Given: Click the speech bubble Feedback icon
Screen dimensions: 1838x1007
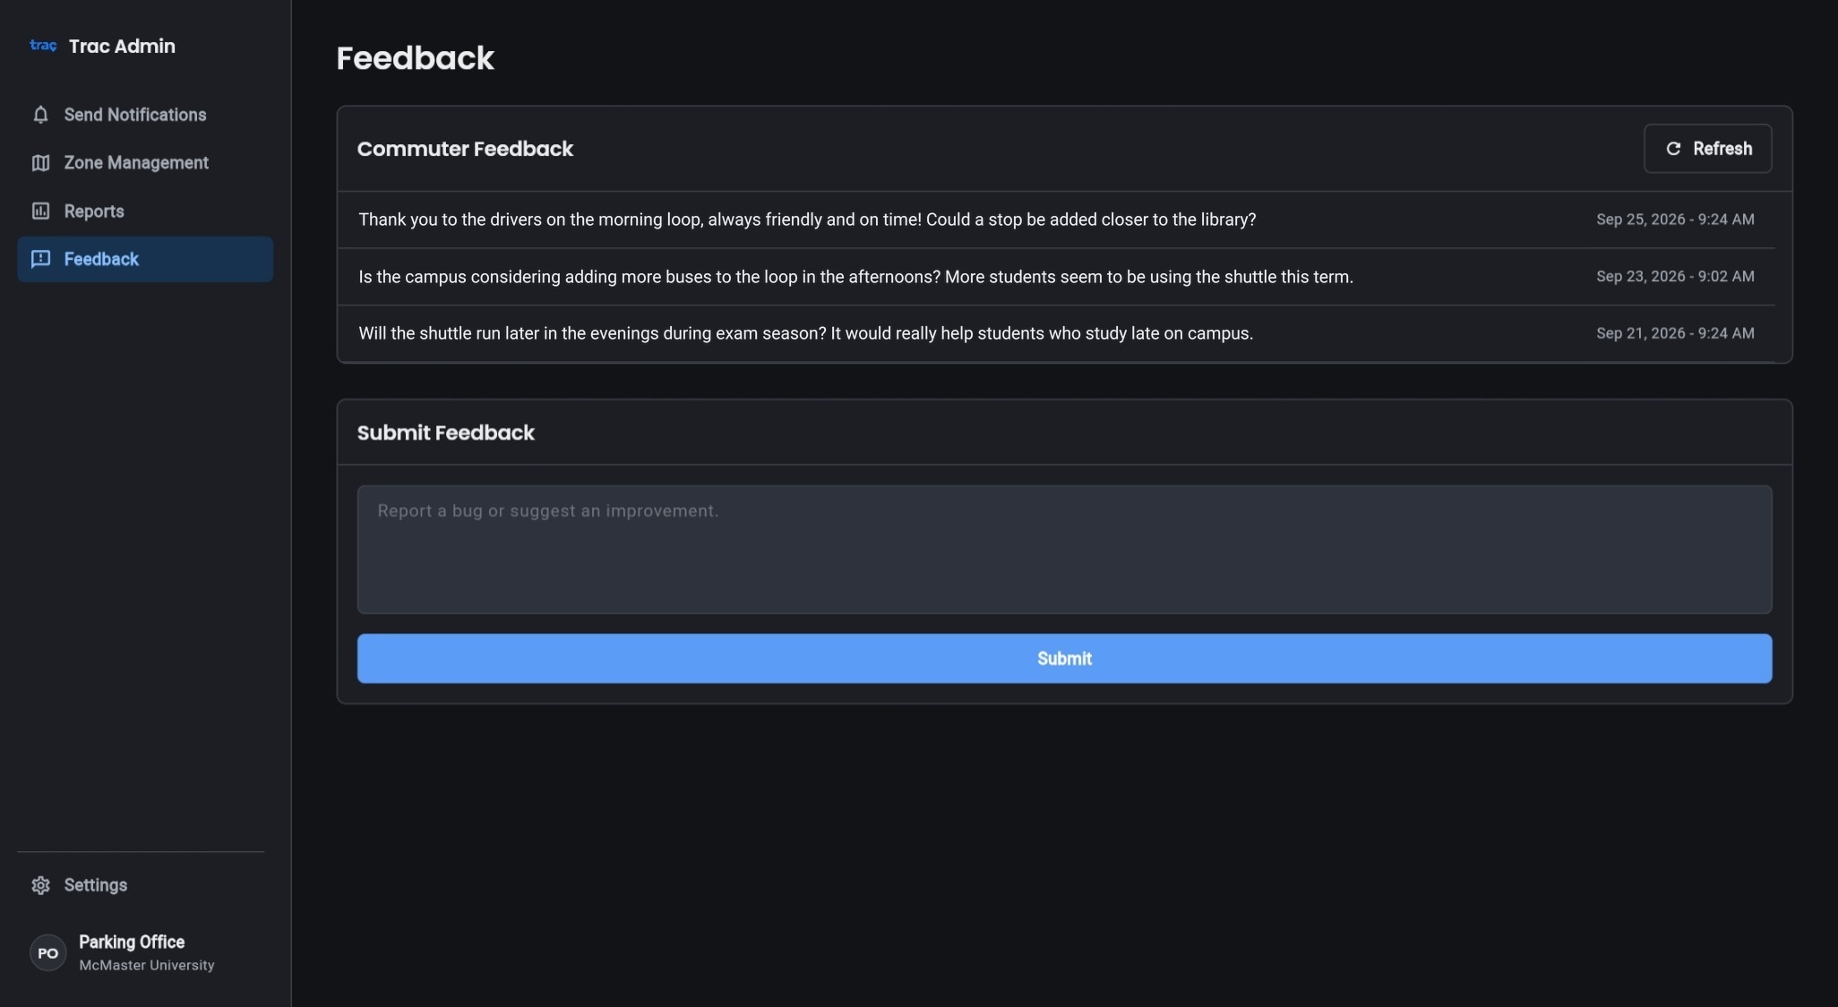Looking at the screenshot, I should [40, 259].
